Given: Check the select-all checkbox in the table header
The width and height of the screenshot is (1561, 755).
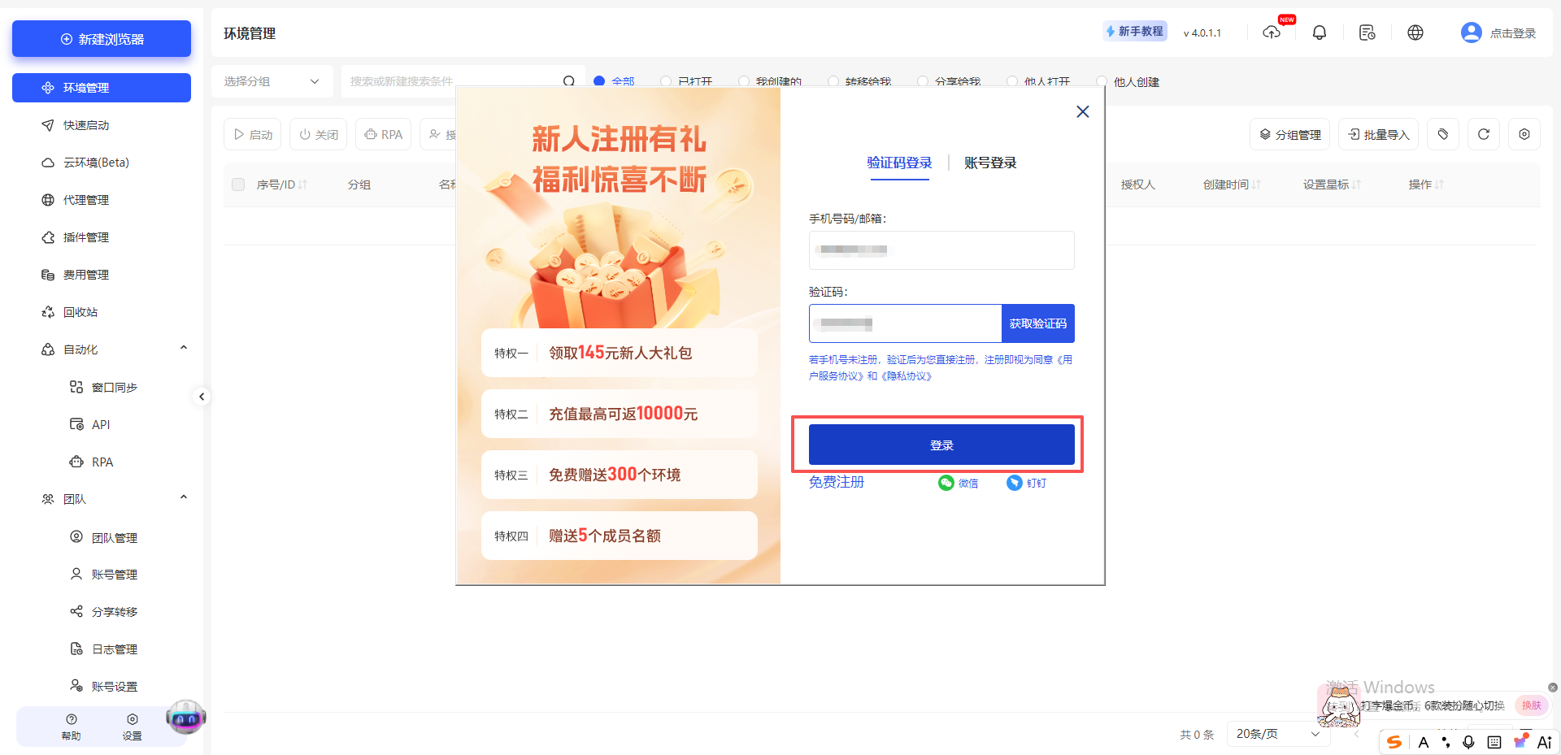Looking at the screenshot, I should click(x=238, y=184).
